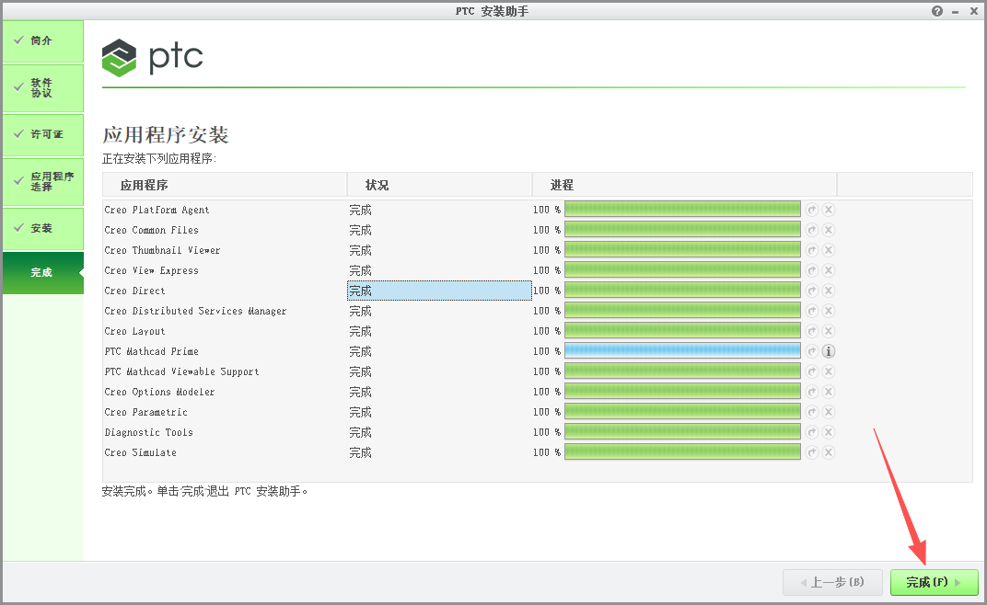Cancel the Creo Layout installation

828,330
